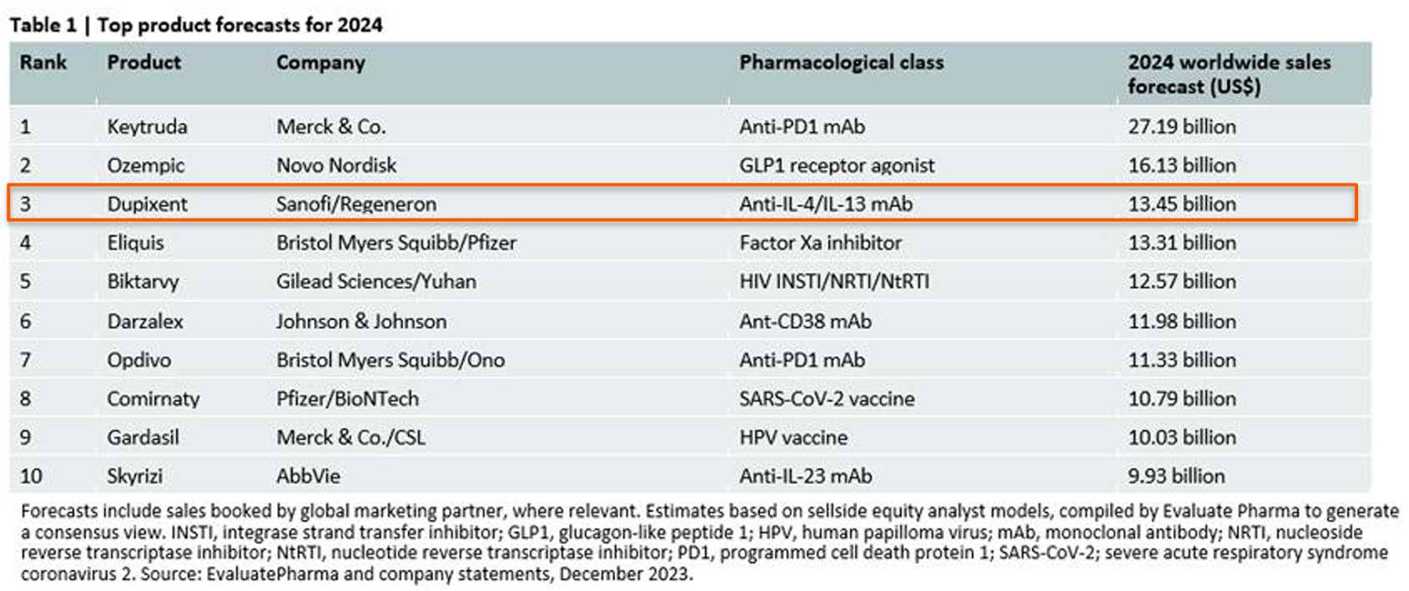This screenshot has width=1409, height=591.
Task: Click the AbbVie company cell
Action: (x=308, y=476)
